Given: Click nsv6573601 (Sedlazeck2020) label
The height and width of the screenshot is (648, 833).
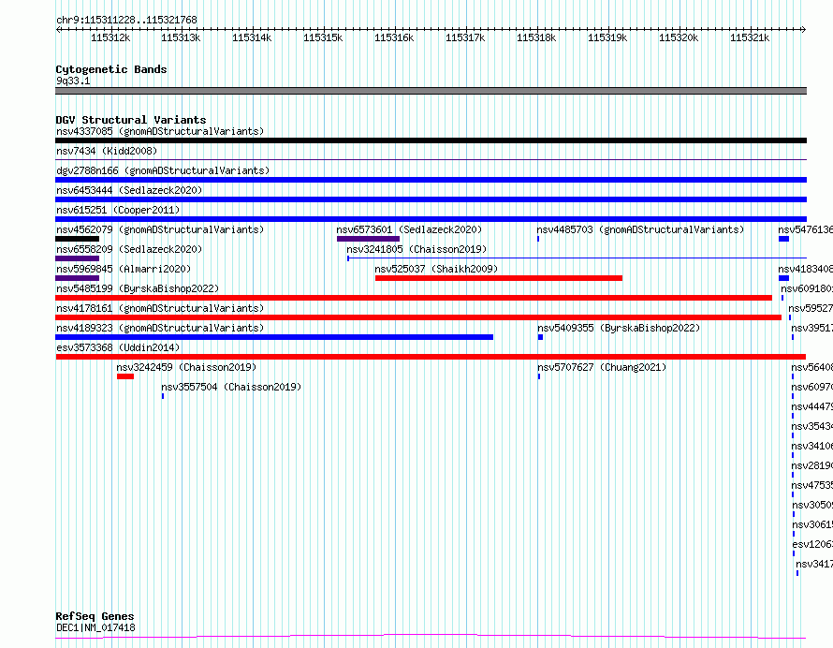Looking at the screenshot, I should tap(409, 229).
